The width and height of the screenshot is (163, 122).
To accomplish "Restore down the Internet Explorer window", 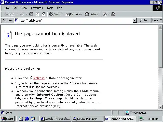I will coord(156,2).
